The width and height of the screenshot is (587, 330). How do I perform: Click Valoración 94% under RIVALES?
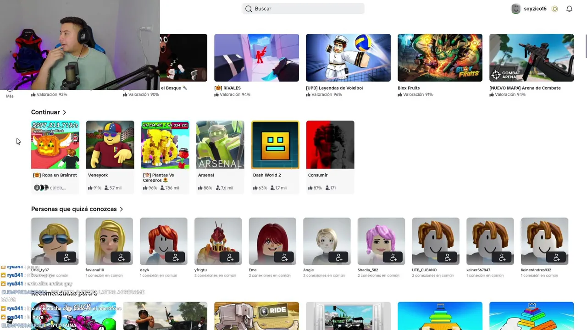233,94
